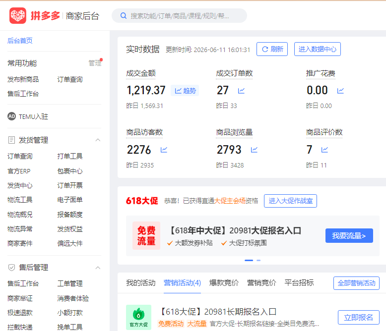Screen dimensions: 386x331
Task: Click 进入大促作战室 button
Action: tap(290, 201)
